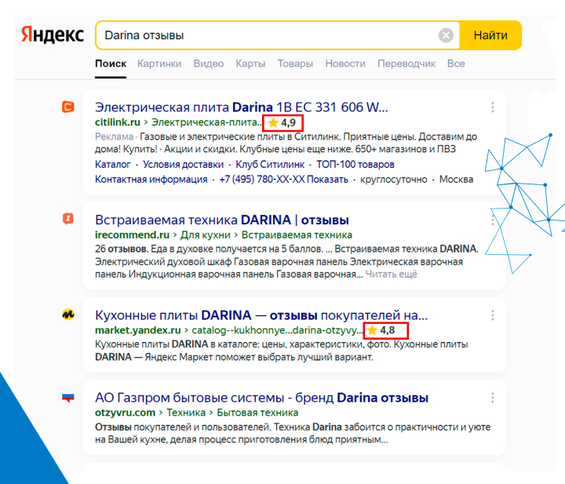
Task: Open the Видео tab
Action: click(209, 64)
